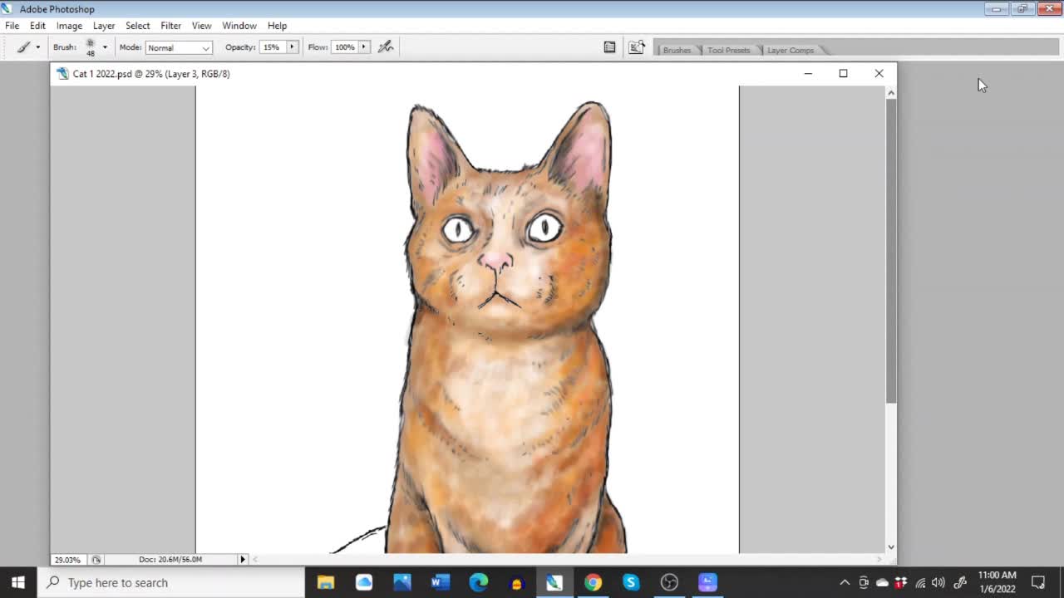Open the Brush tool preset picker
The height and width of the screenshot is (598, 1064).
(x=23, y=47)
